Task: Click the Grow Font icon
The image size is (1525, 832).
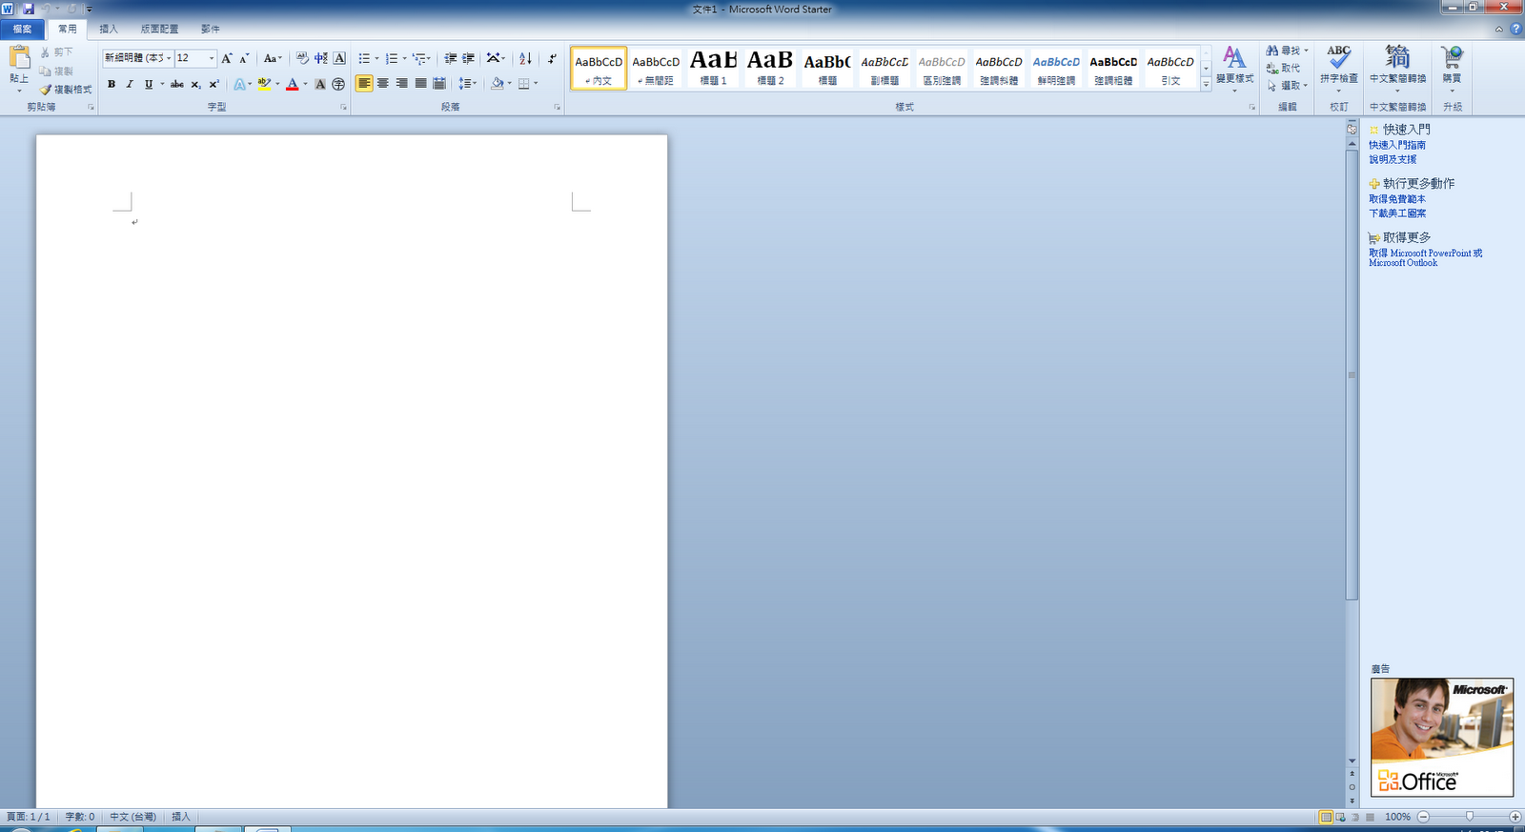Action: [x=227, y=58]
